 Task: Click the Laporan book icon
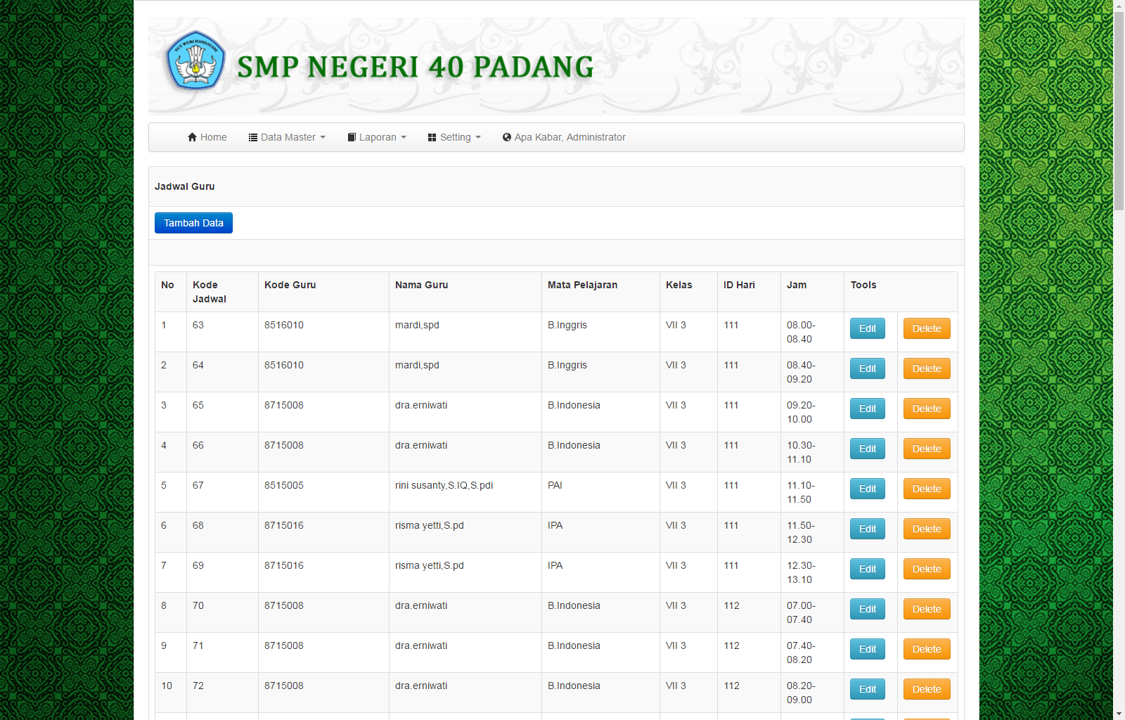352,137
